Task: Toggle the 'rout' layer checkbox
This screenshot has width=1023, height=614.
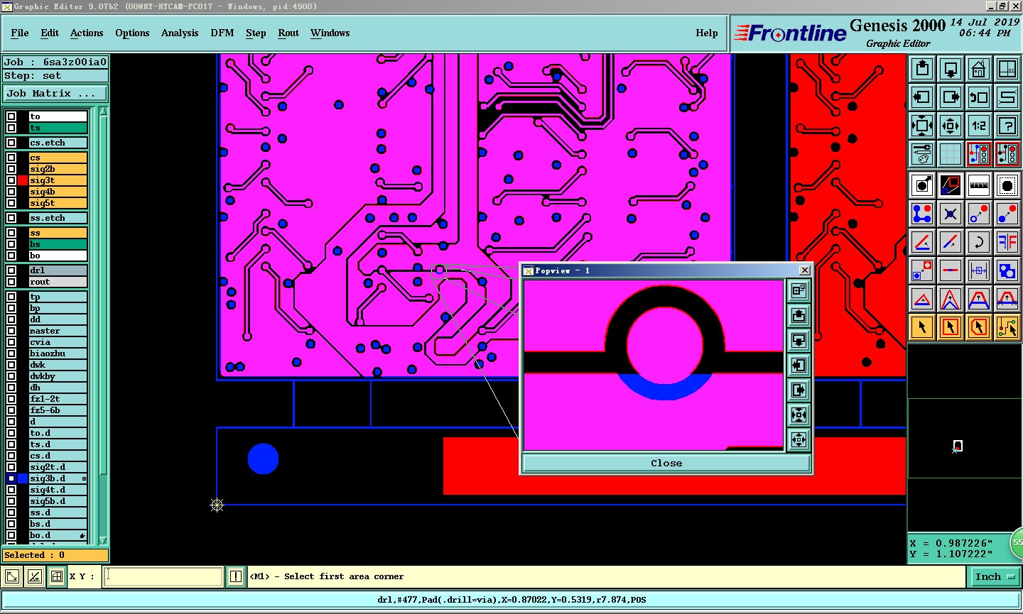Action: click(11, 282)
